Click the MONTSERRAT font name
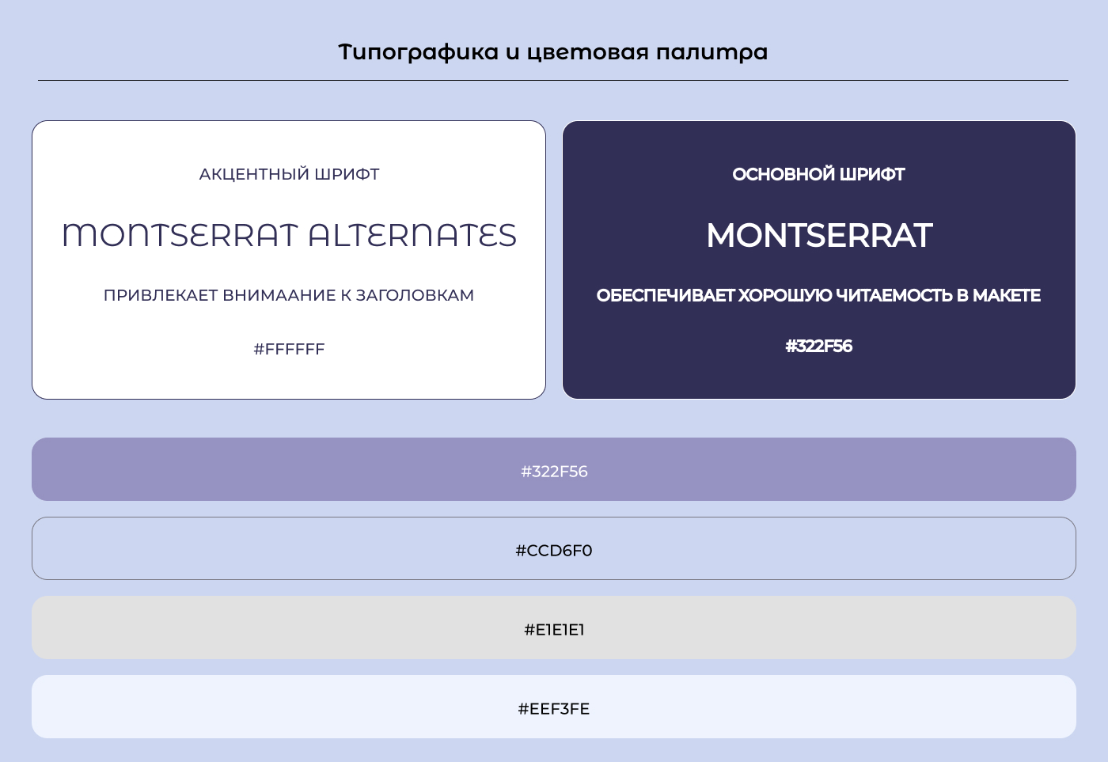This screenshot has width=1108, height=762. [819, 235]
